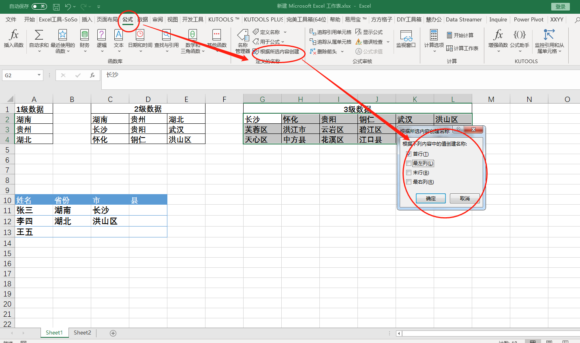Screen dimensions: 580x343
Task: Click the dialog help question mark button
Action: click(458, 129)
